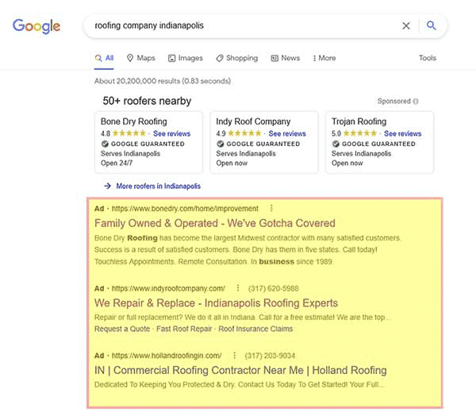Image resolution: width=476 pixels, height=416 pixels.
Task: Click the Request a Quote sitelink
Action: tap(122, 329)
